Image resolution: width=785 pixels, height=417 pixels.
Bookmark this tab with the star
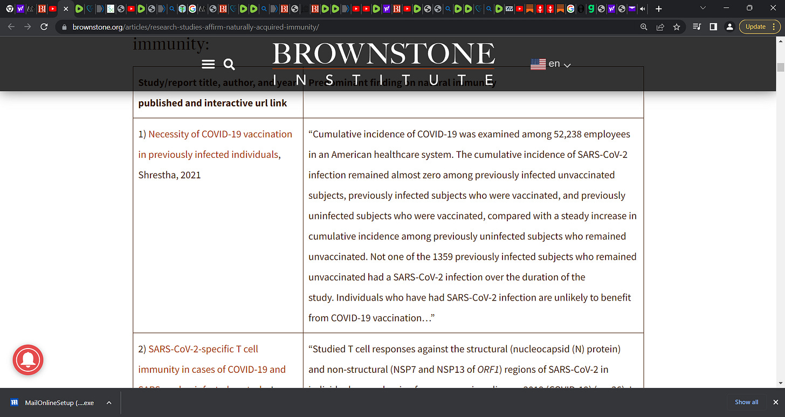pyautogui.click(x=677, y=26)
